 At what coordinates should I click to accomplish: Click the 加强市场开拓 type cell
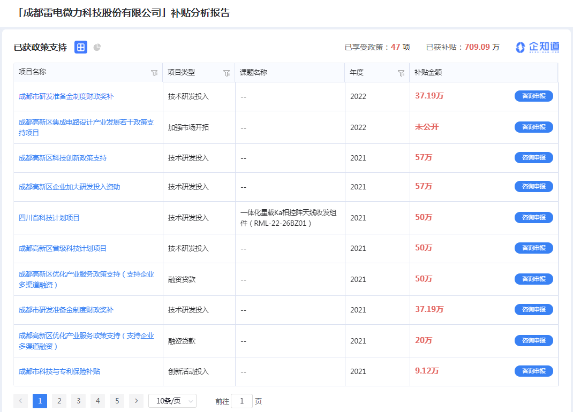point(188,127)
